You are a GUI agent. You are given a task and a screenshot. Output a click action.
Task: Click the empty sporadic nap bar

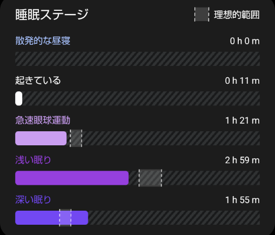[x=137, y=59]
